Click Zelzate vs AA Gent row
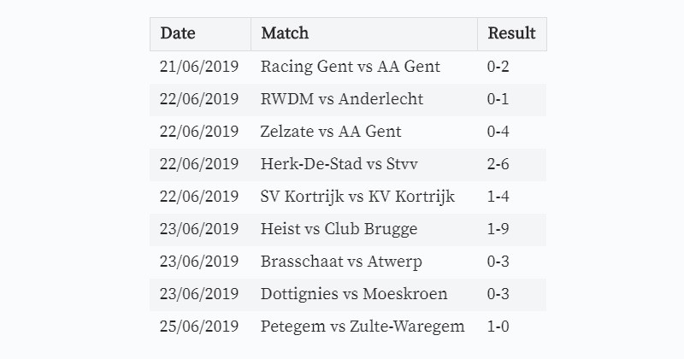This screenshot has height=359, width=684. click(x=348, y=132)
